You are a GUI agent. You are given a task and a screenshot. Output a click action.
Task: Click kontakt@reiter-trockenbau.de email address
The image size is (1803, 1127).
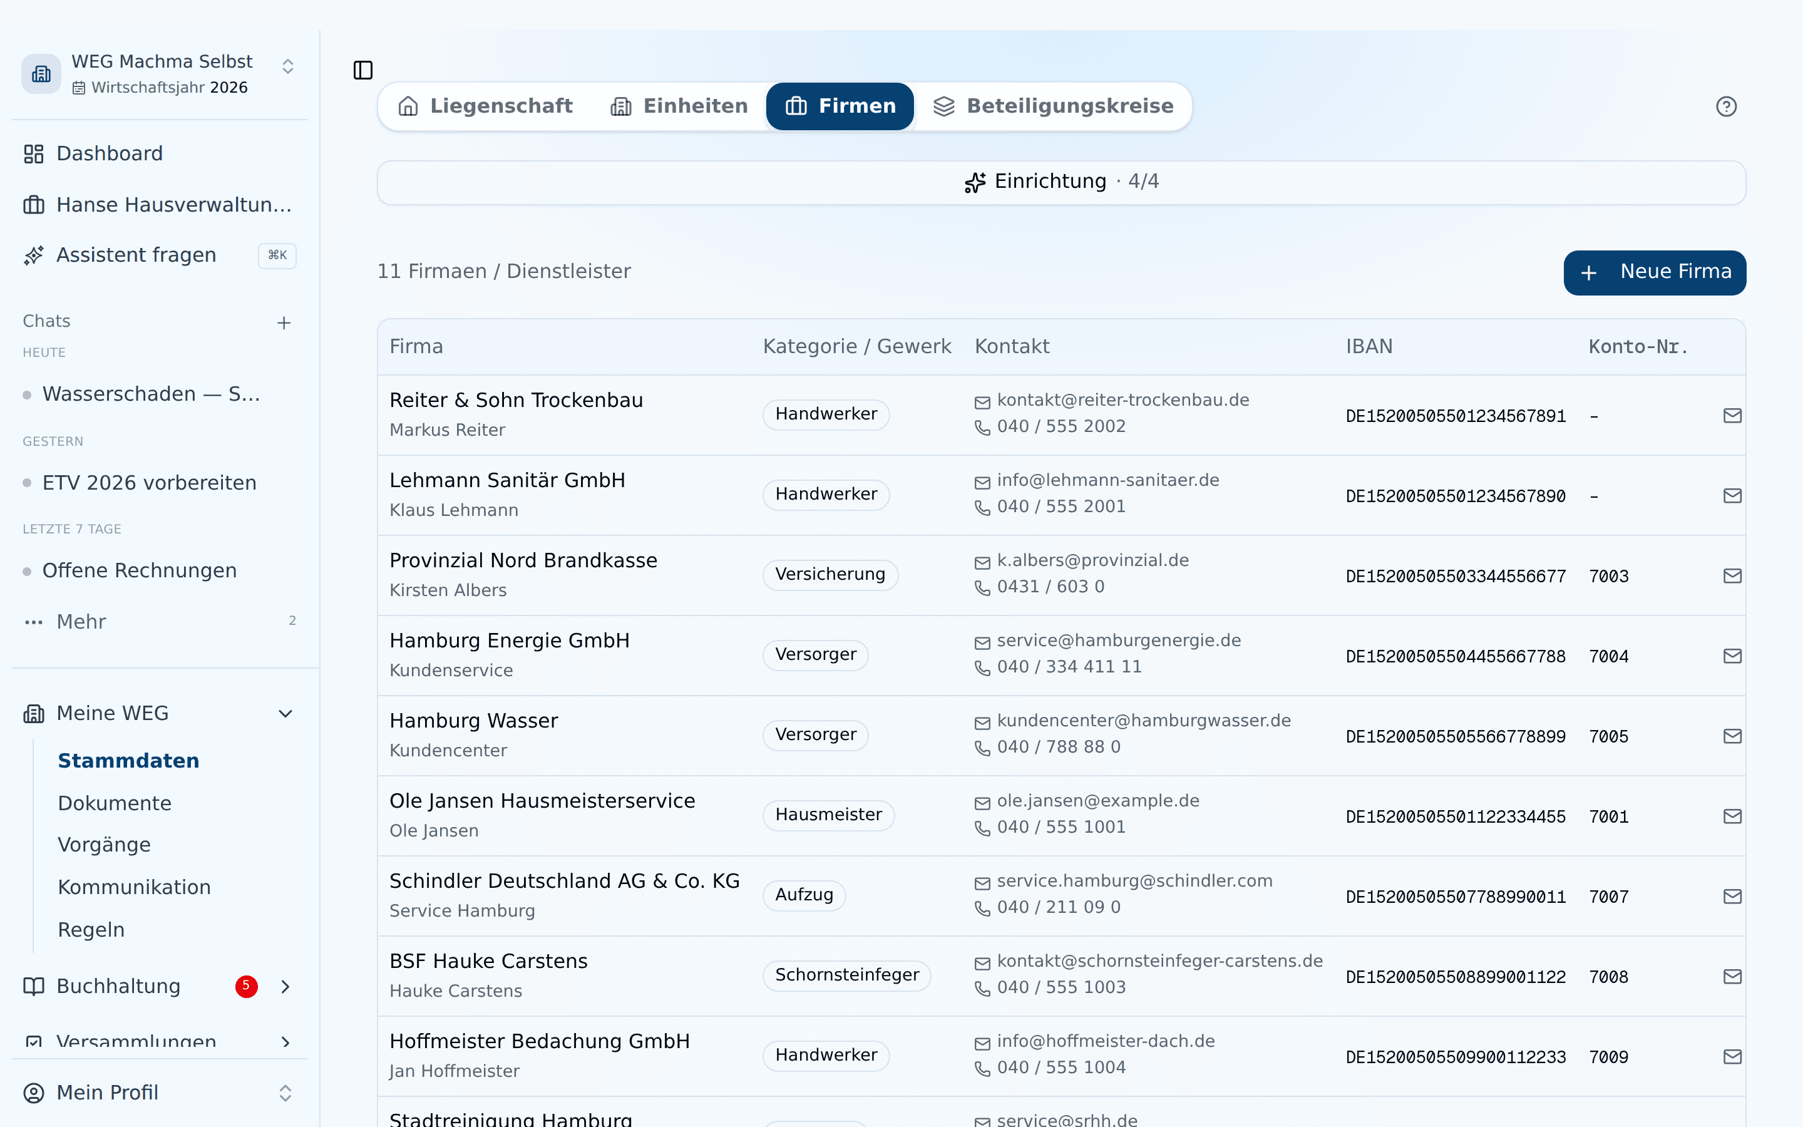point(1122,400)
